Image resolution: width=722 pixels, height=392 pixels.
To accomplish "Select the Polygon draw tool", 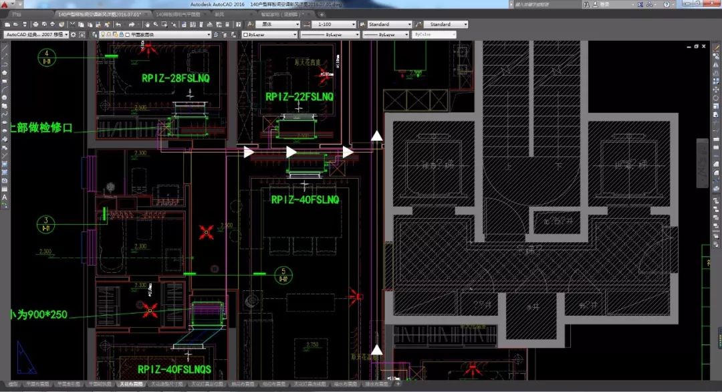I will (x=5, y=73).
